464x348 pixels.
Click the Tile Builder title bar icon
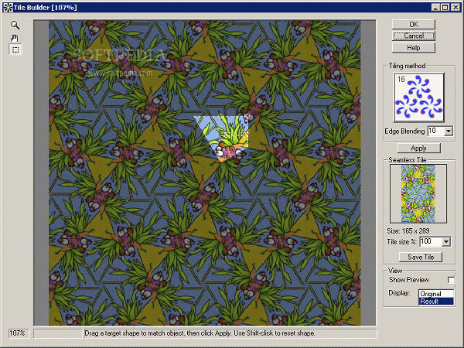pyautogui.click(x=8, y=8)
